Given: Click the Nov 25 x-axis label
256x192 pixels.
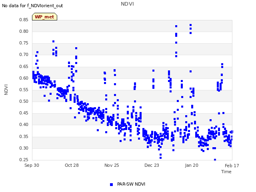Looking at the screenshot, I should [x=112, y=165].
